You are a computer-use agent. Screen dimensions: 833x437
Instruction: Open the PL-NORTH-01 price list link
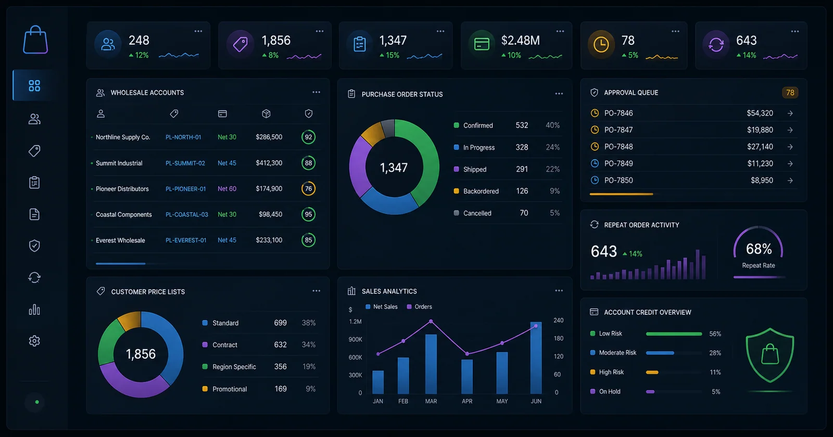tap(183, 137)
